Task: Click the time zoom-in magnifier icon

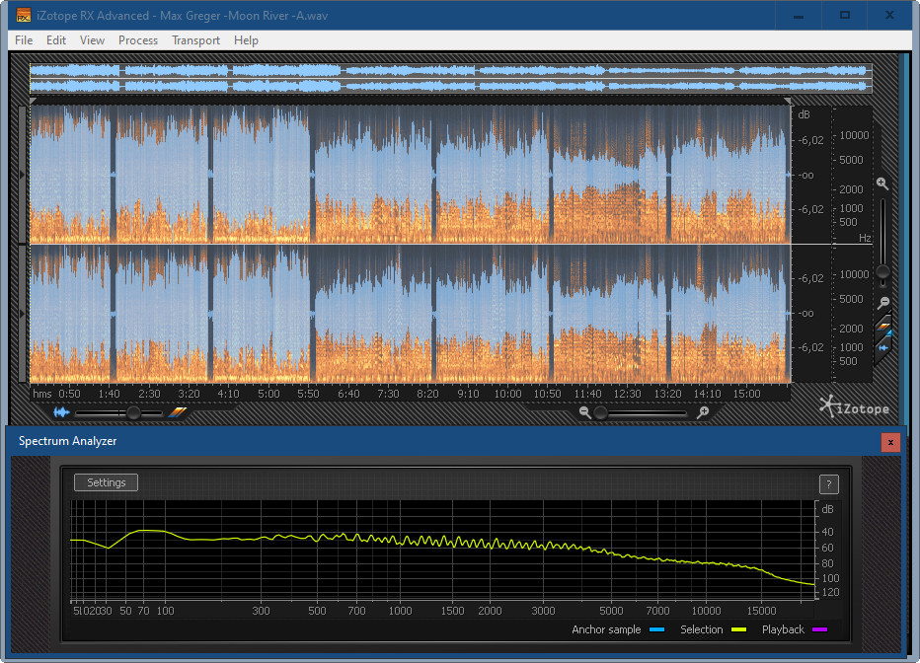Action: pyautogui.click(x=703, y=412)
